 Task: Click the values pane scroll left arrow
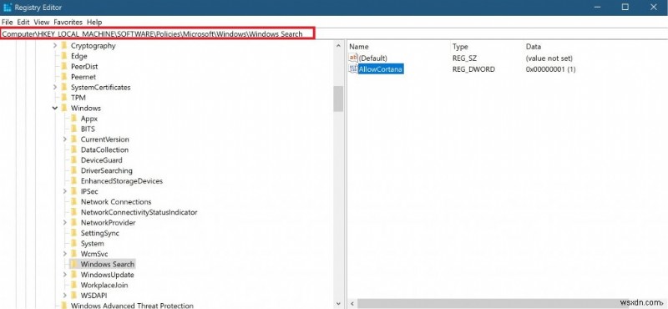[352, 304]
